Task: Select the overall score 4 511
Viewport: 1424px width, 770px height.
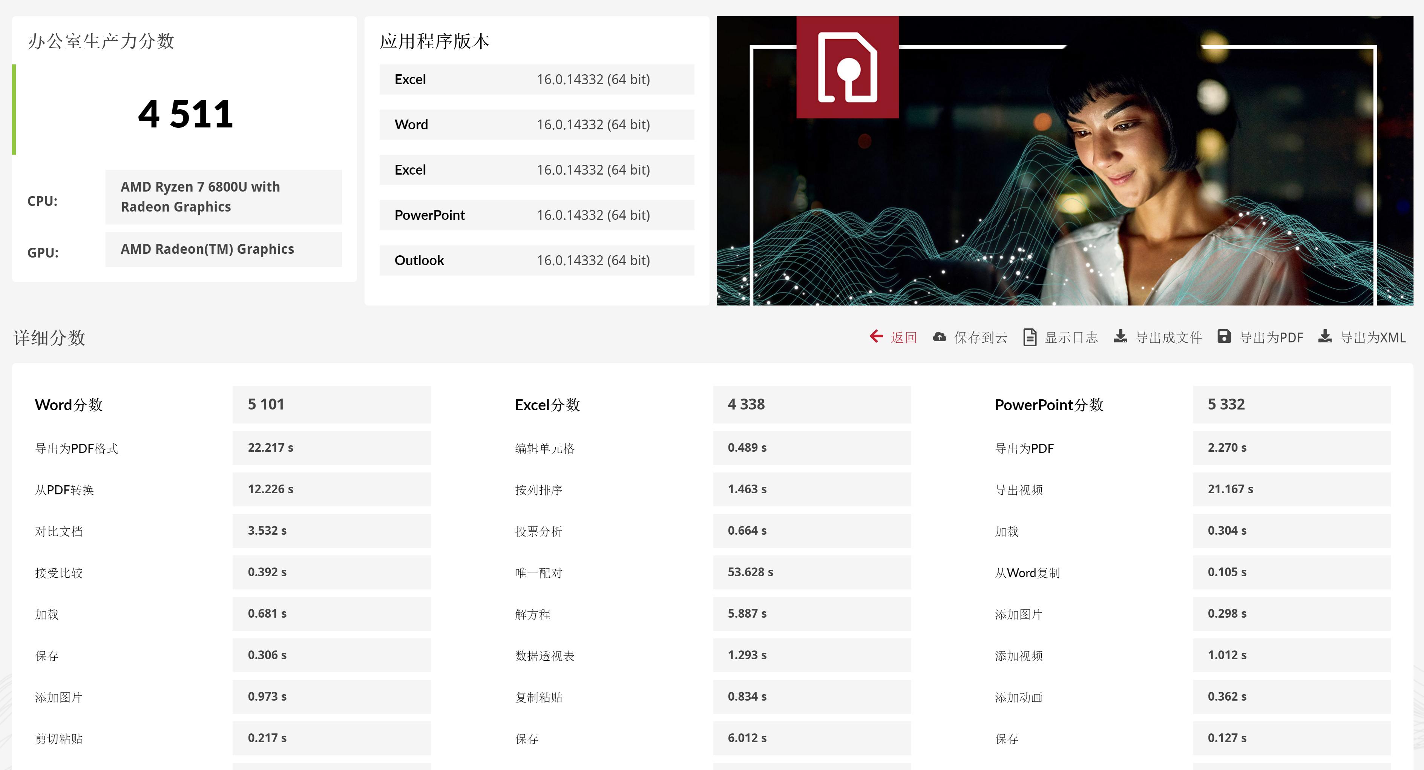Action: tap(186, 114)
